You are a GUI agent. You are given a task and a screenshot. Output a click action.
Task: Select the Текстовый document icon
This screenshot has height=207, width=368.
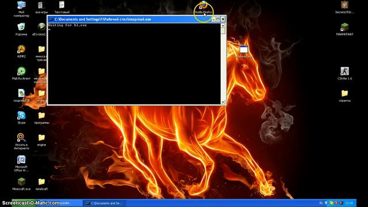[62, 5]
